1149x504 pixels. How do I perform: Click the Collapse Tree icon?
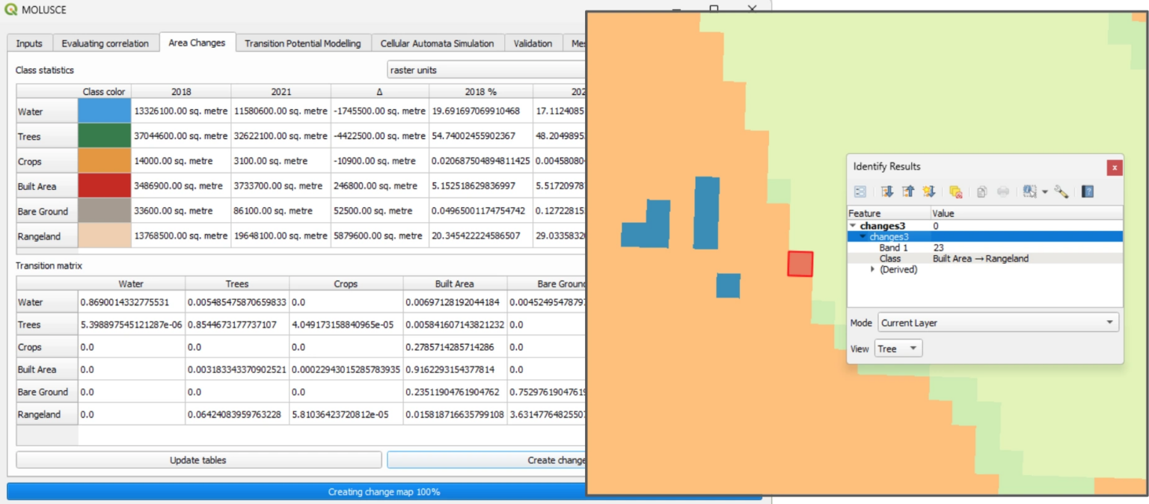[908, 191]
